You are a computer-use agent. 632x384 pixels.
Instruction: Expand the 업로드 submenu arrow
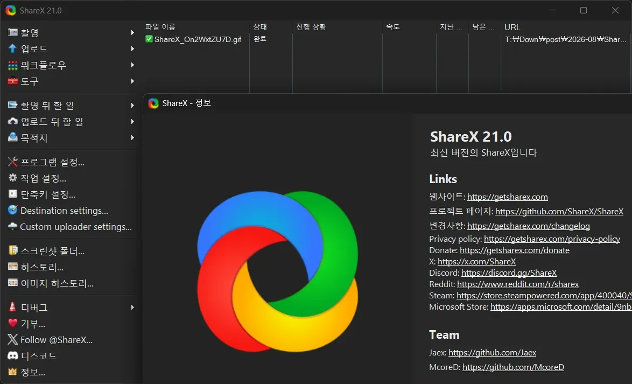tap(132, 48)
